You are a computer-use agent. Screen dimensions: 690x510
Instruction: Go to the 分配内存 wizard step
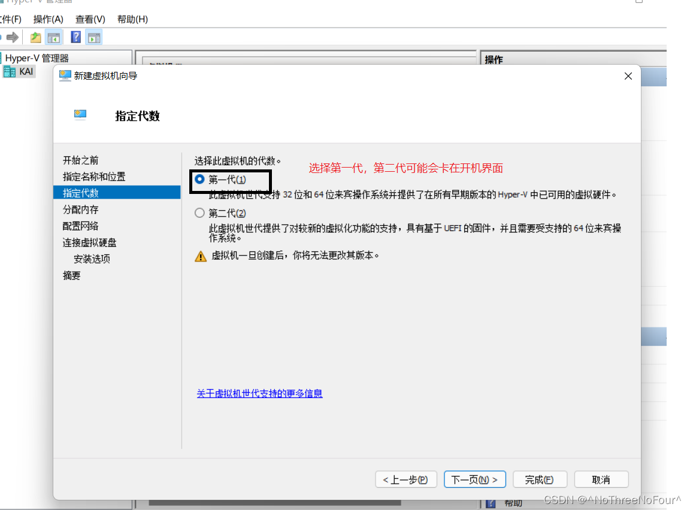coord(80,210)
